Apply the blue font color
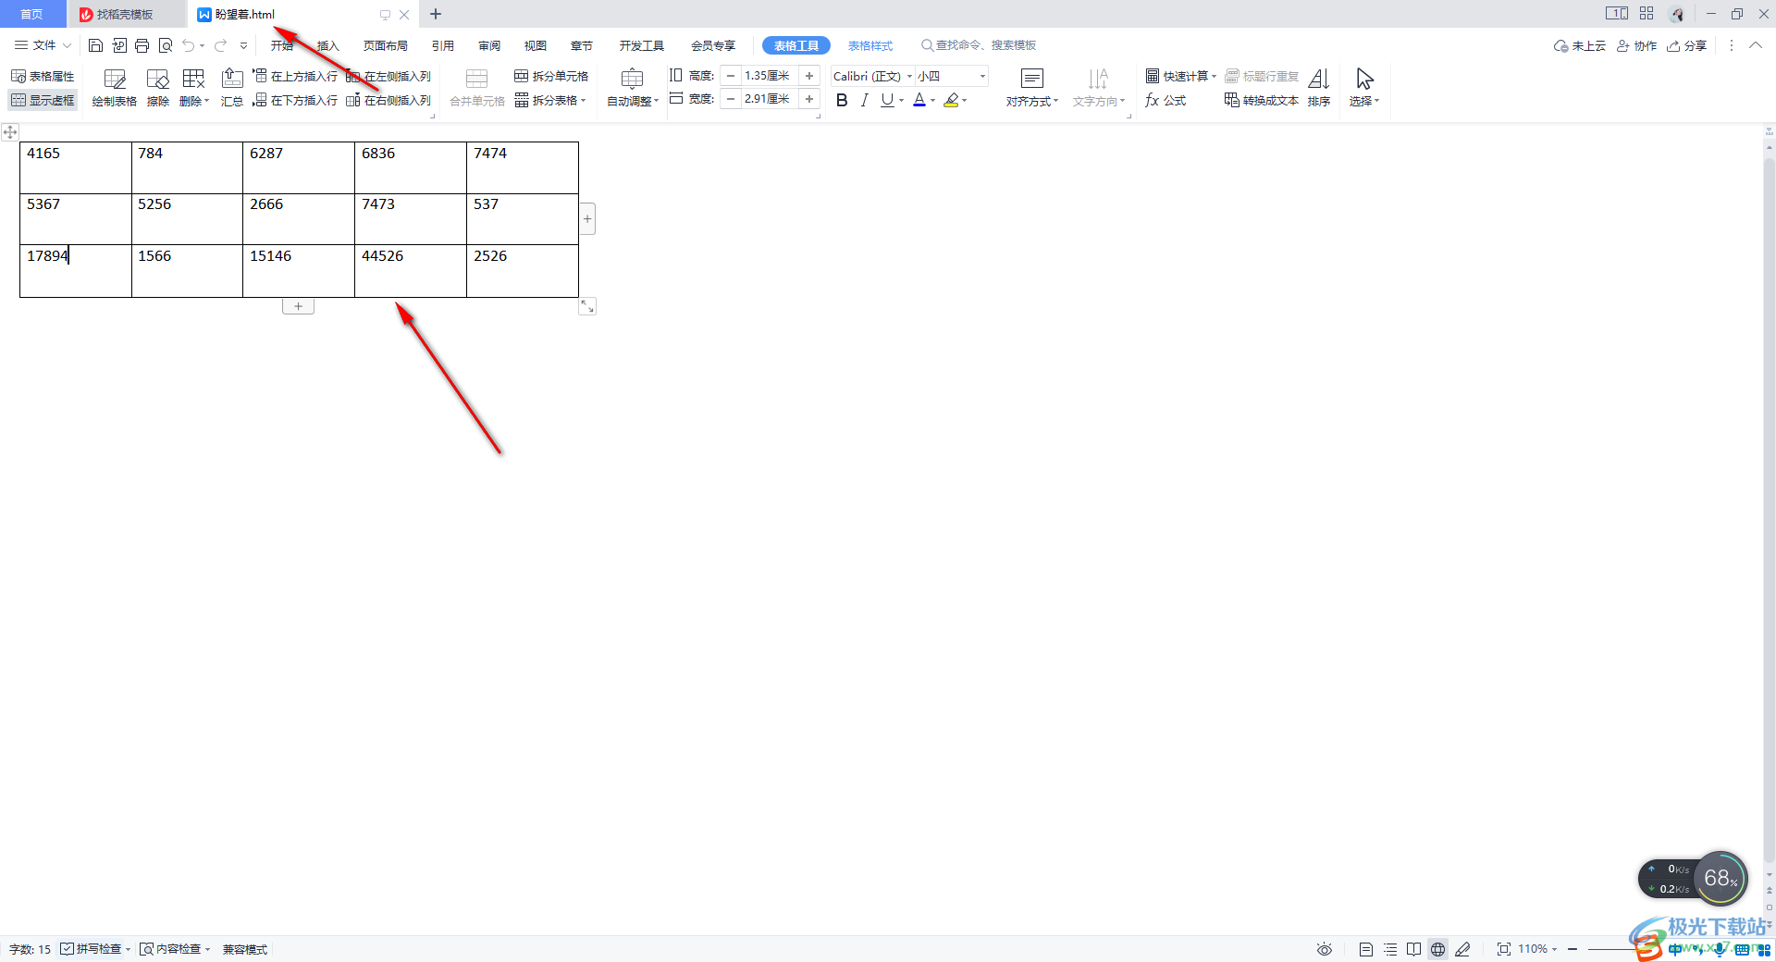The width and height of the screenshot is (1776, 962). (x=919, y=100)
